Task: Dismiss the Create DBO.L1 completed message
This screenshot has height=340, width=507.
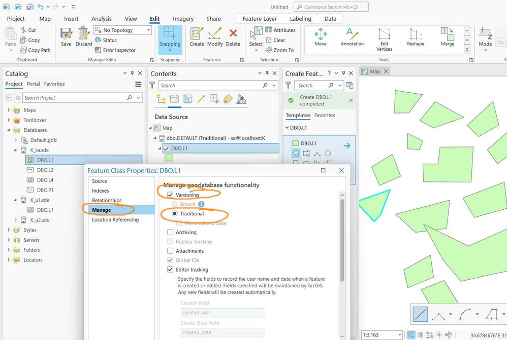Action: (x=351, y=100)
